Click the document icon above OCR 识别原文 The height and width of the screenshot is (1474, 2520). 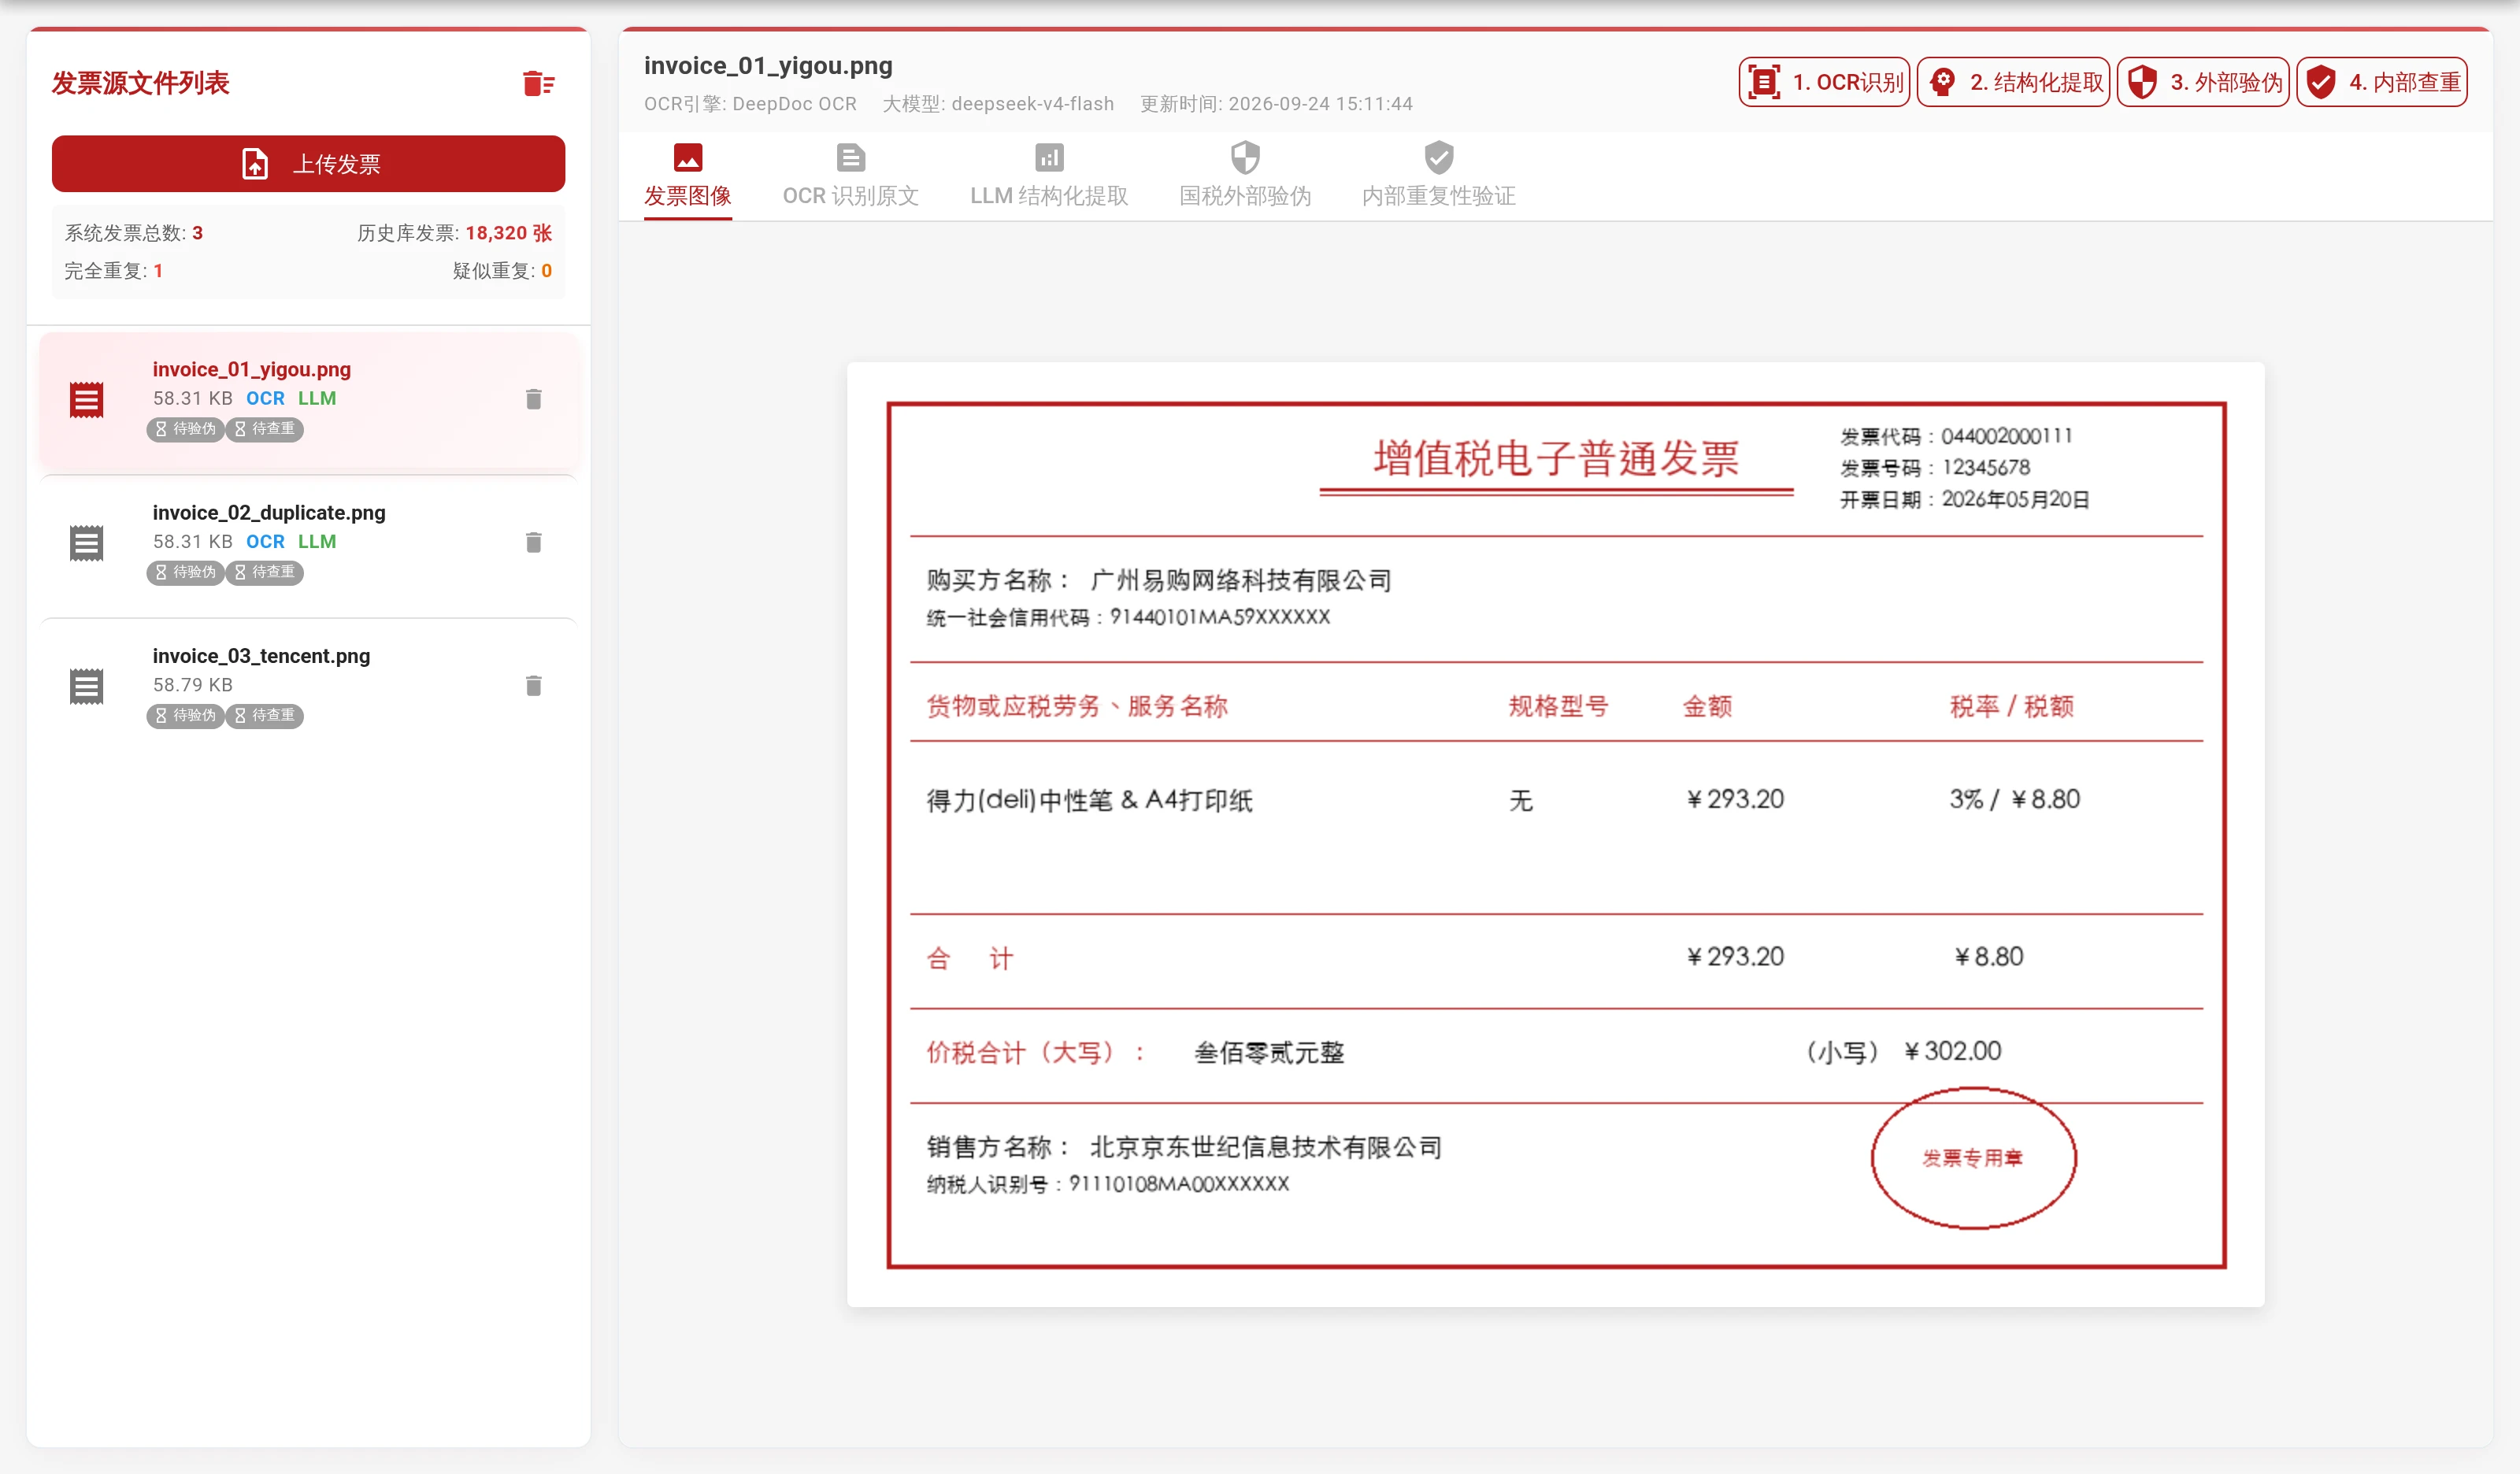tap(850, 157)
